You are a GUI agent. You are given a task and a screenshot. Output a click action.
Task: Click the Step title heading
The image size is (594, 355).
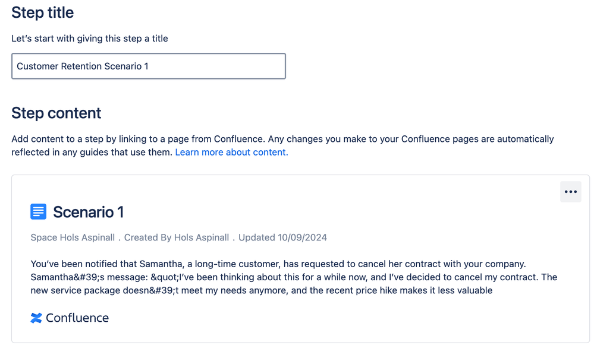[x=43, y=12]
